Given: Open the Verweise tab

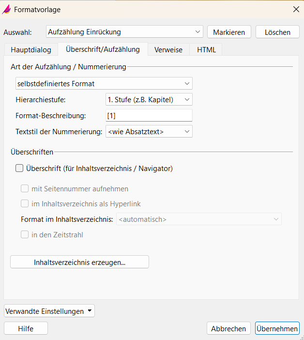Looking at the screenshot, I should 168,50.
